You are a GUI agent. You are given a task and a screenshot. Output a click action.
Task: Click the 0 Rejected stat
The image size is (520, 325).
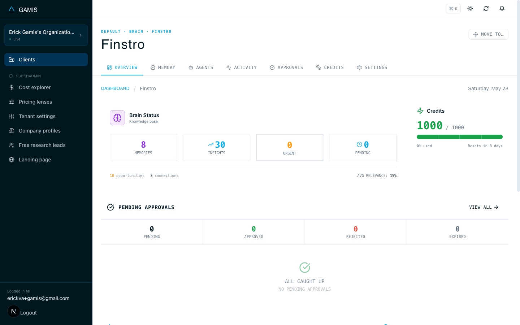tap(356, 232)
